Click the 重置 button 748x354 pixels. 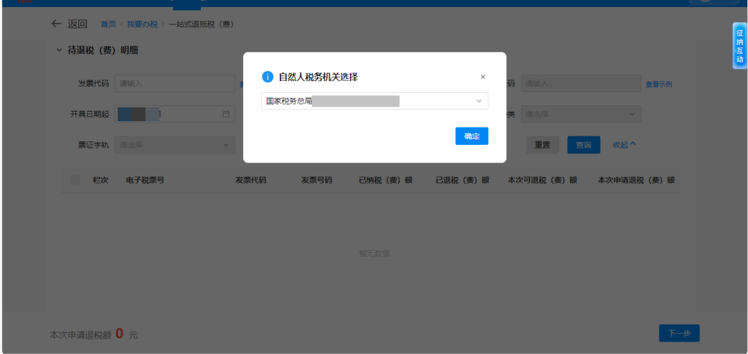(542, 145)
